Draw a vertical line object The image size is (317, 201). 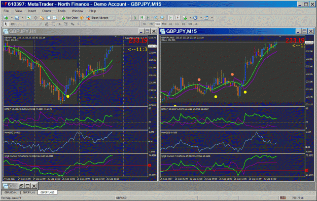pos(27,24)
